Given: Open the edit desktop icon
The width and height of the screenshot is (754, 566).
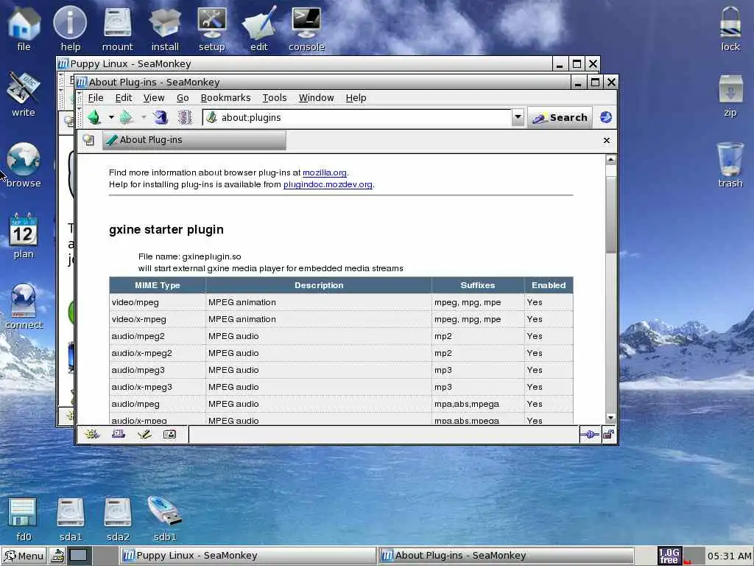Looking at the screenshot, I should click(259, 29).
